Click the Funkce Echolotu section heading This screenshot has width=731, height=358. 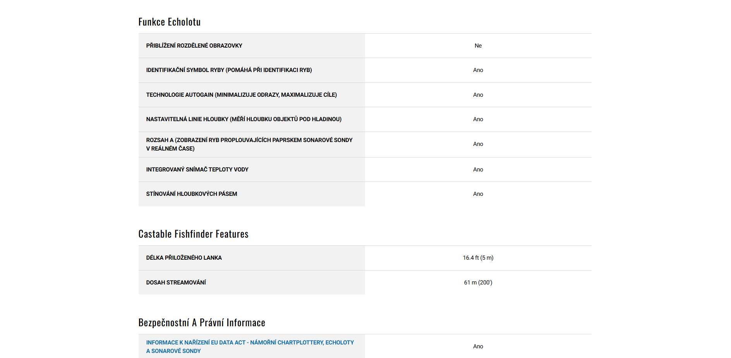point(170,22)
